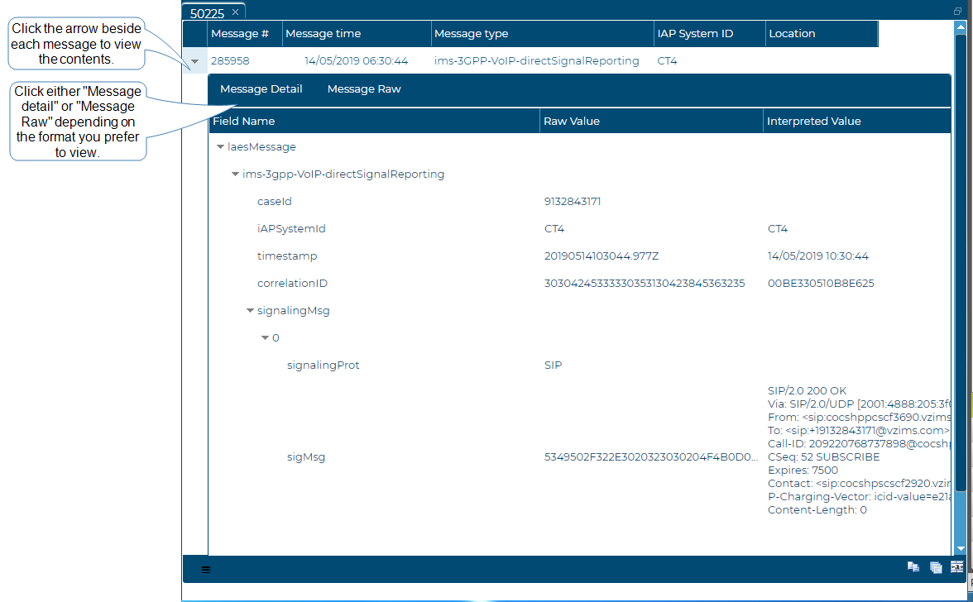
Task: Select the 50225 tab
Action: pos(207,13)
